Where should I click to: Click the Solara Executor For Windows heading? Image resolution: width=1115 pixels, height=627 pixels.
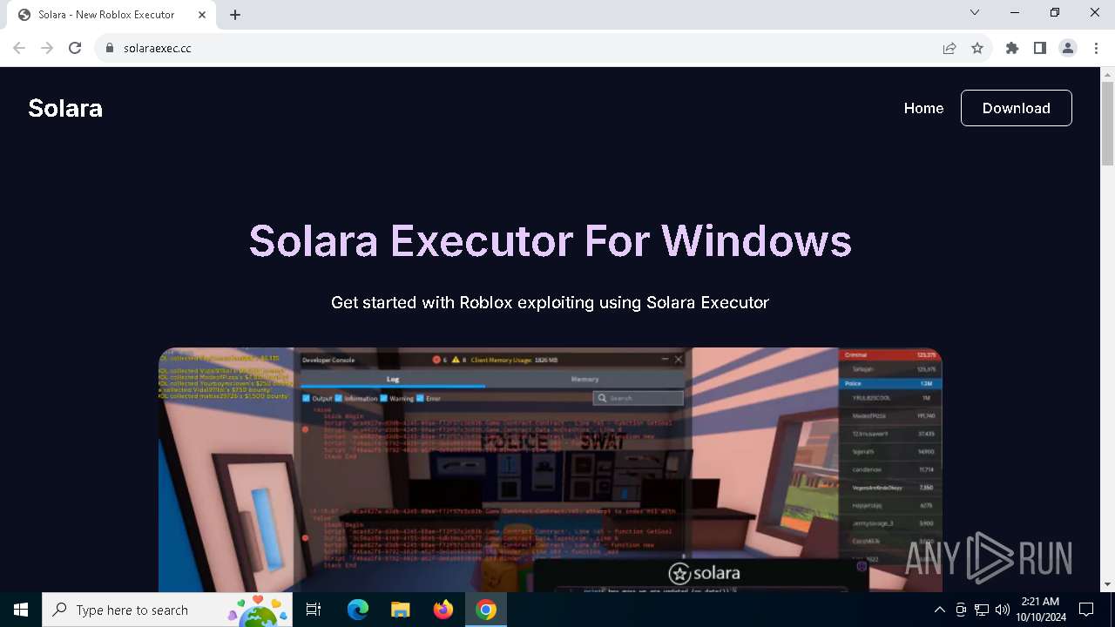tap(550, 240)
